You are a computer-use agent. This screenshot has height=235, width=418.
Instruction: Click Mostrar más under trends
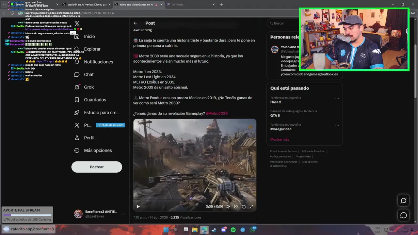coord(280,139)
